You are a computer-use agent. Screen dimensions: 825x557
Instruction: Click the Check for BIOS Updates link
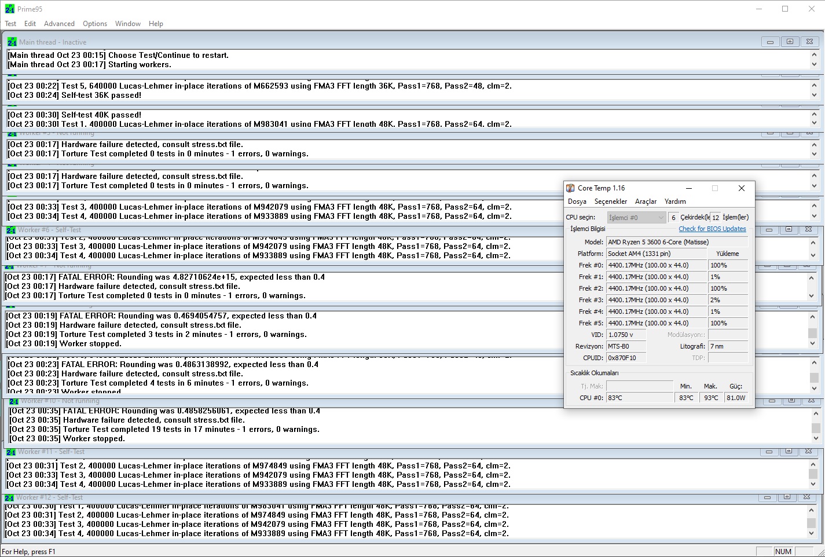pyautogui.click(x=712, y=229)
